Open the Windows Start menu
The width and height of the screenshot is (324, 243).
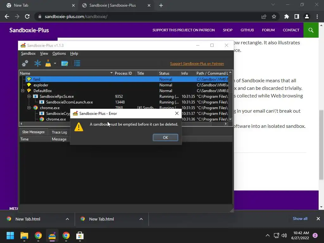10,235
